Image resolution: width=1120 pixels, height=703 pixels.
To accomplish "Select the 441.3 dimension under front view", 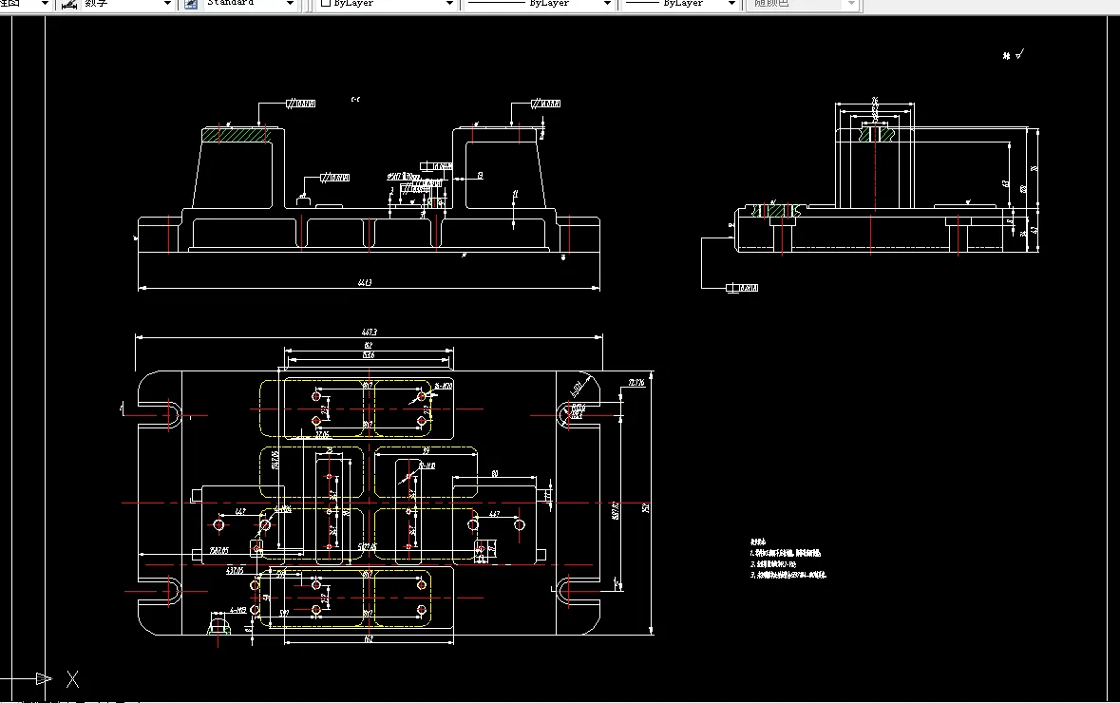I will pyautogui.click(x=364, y=283).
